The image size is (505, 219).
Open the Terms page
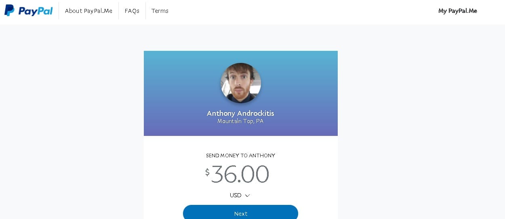(x=160, y=11)
